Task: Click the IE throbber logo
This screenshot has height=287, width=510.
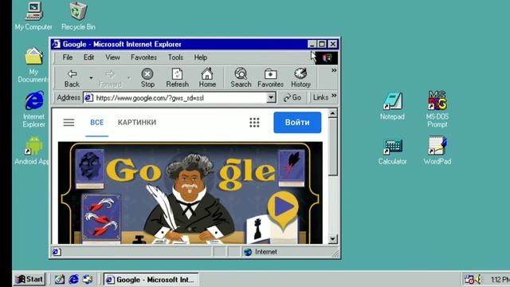Action: 327,58
